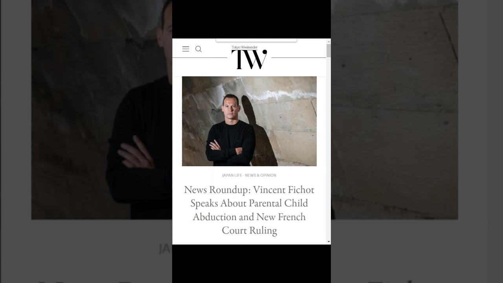The height and width of the screenshot is (283, 503).
Task: Click the 'Court Ruling' headline line
Action: coord(249,230)
